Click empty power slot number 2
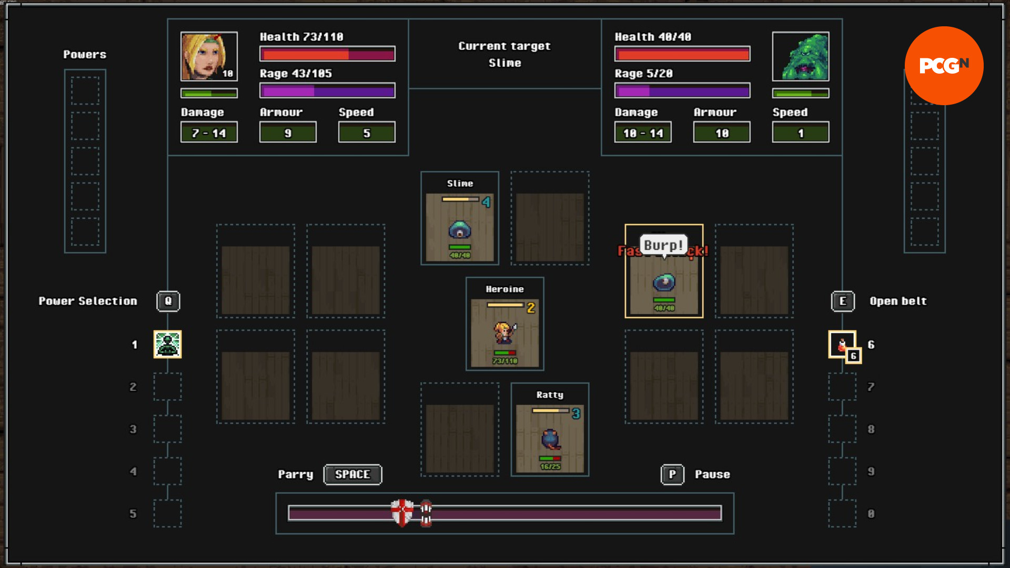Image resolution: width=1010 pixels, height=568 pixels. (167, 387)
